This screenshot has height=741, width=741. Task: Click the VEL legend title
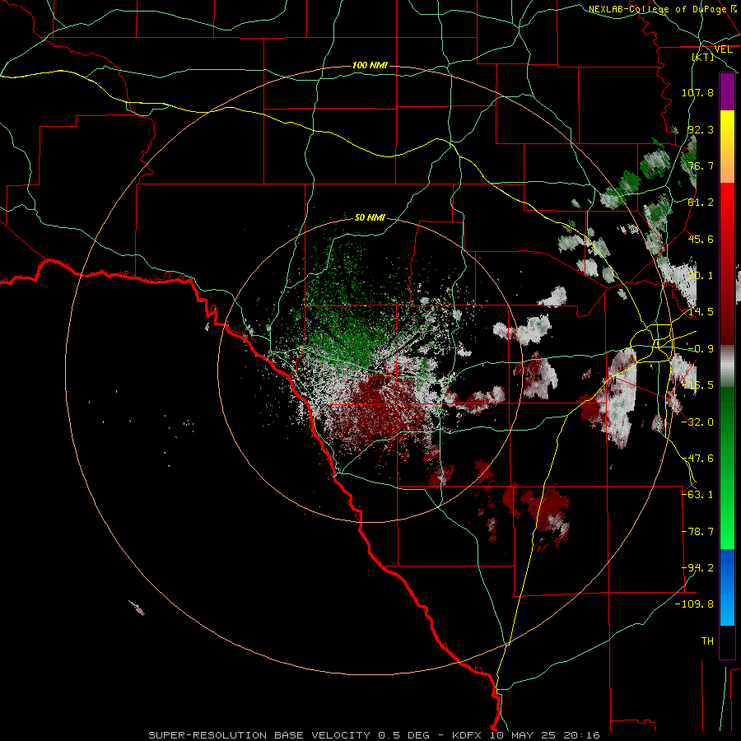tap(723, 49)
